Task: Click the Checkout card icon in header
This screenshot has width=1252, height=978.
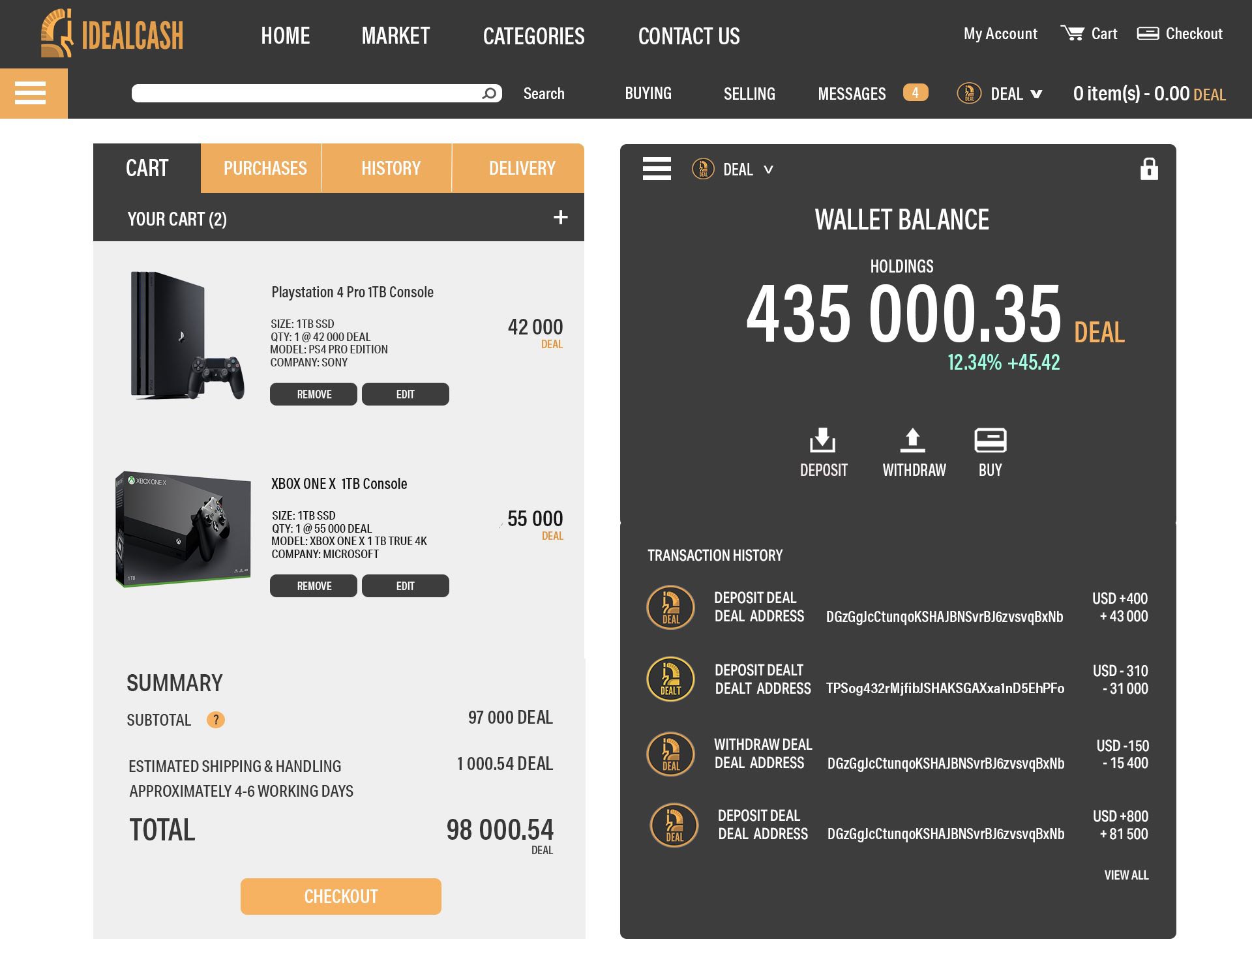Action: 1148,33
